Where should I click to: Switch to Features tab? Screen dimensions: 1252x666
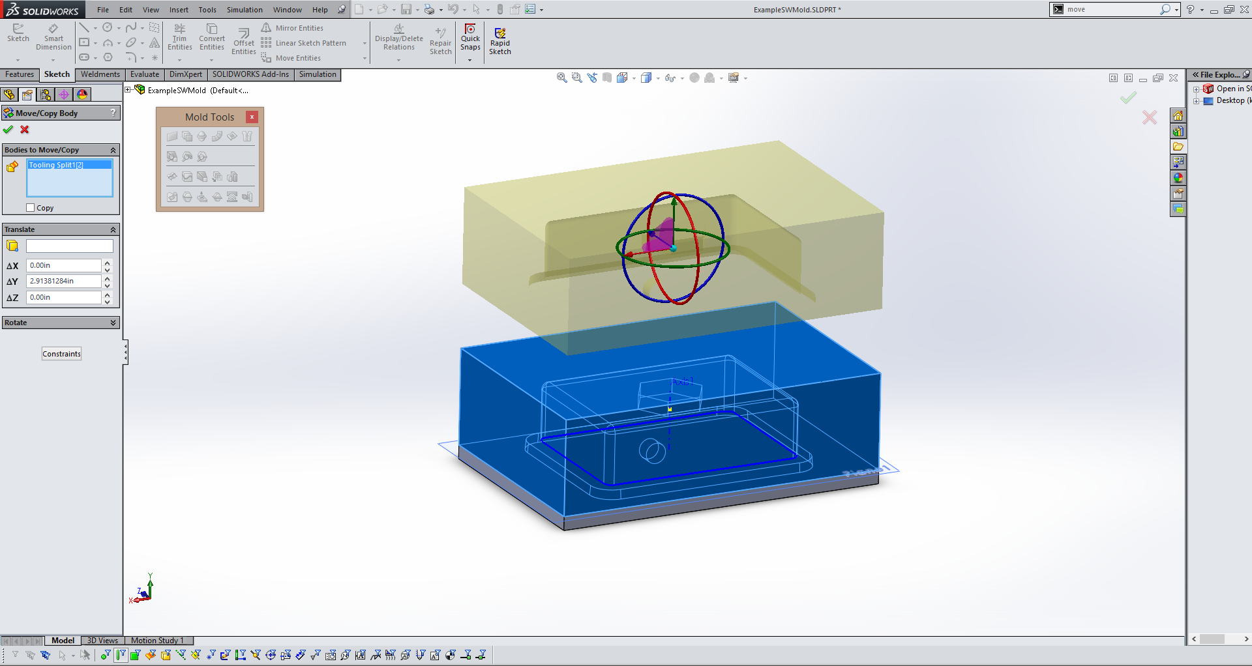20,74
